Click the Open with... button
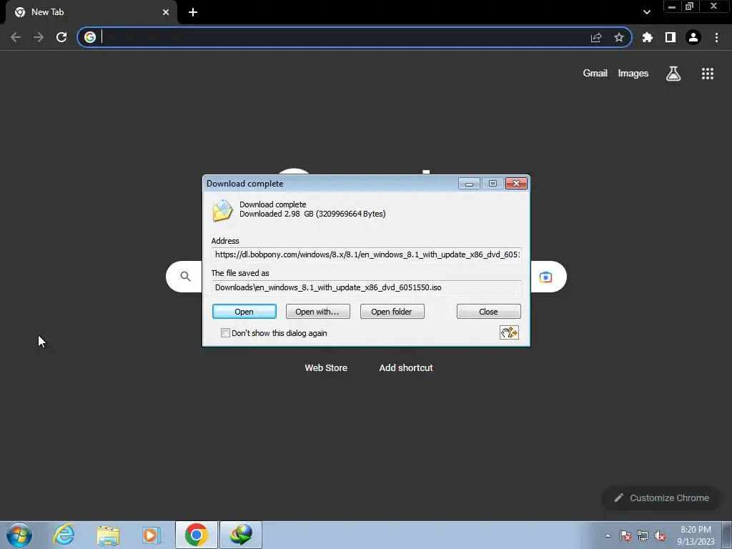This screenshot has width=732, height=549. (318, 312)
